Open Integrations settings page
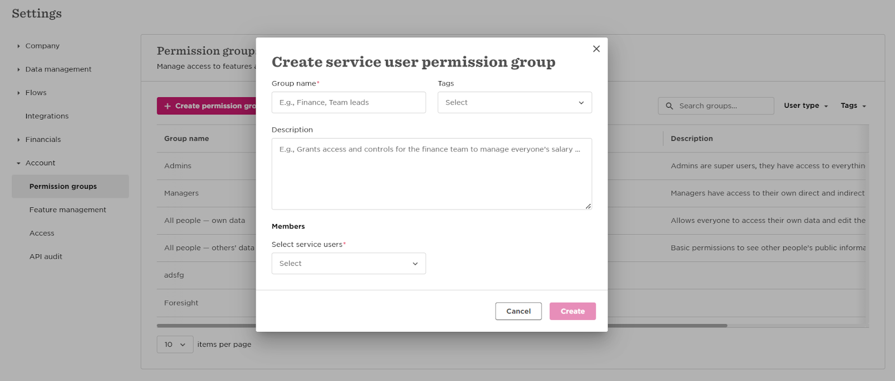 (47, 116)
